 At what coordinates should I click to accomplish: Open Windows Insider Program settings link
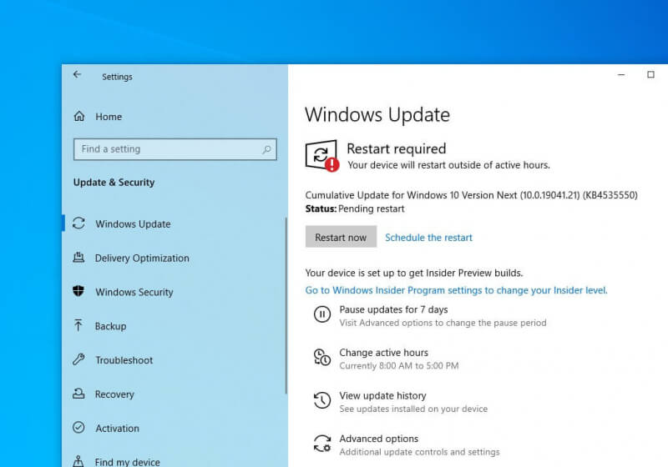[x=456, y=290]
